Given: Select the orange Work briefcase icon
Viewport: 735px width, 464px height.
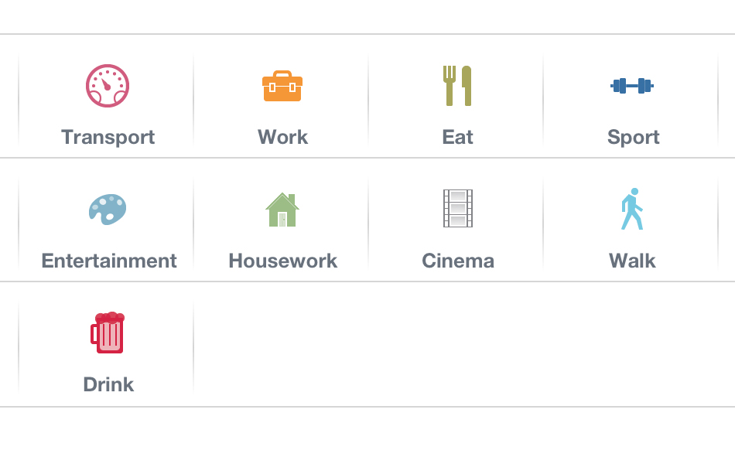Looking at the screenshot, I should coord(282,86).
